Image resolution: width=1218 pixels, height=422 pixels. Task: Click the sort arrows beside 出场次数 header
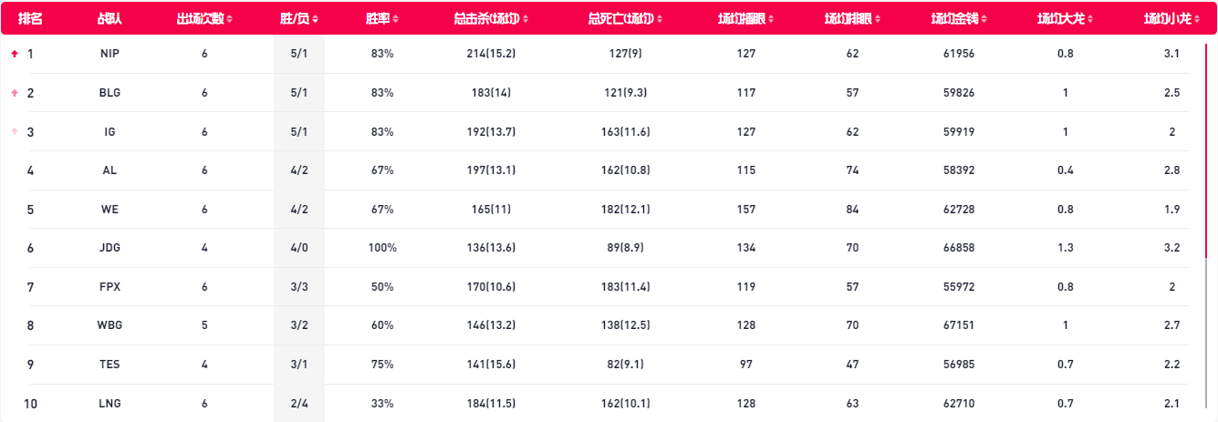(x=229, y=19)
